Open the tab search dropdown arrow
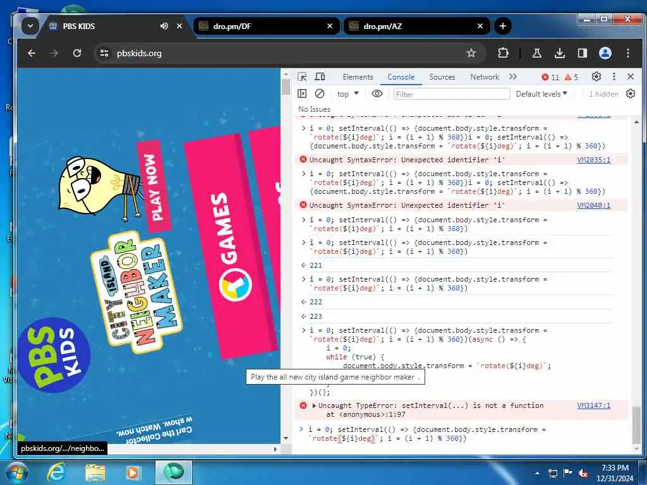The height and width of the screenshot is (485, 647). click(30, 26)
